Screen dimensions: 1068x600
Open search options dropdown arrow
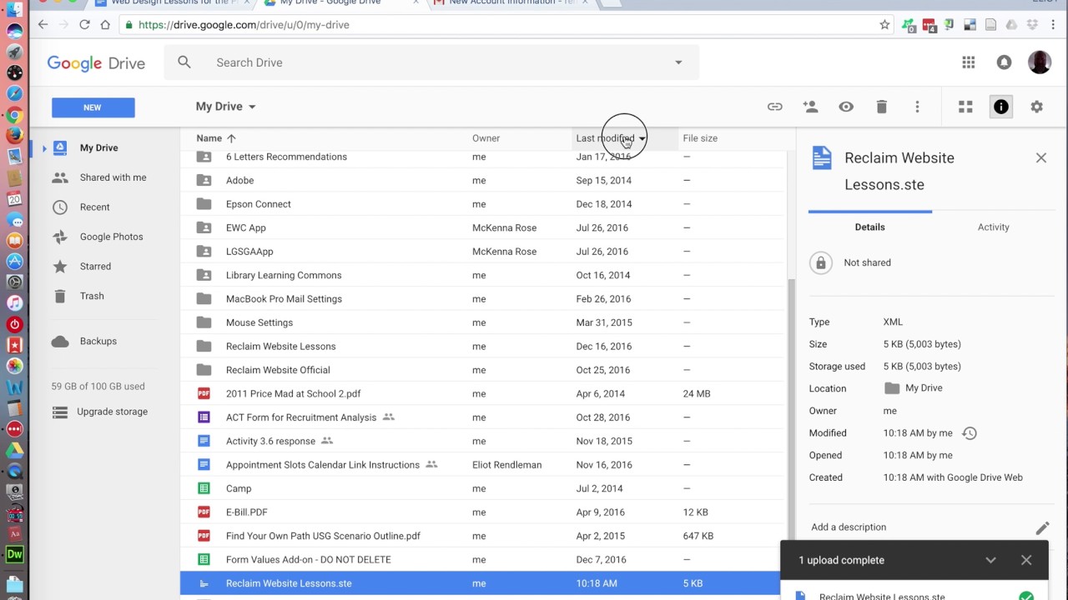(678, 62)
